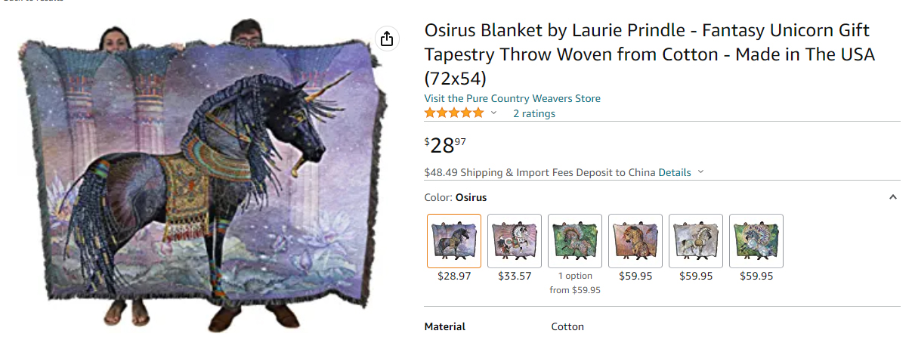This screenshot has height=340, width=912.
Task: Select swatch labeled "1 option from $59.95"
Action: [x=575, y=241]
